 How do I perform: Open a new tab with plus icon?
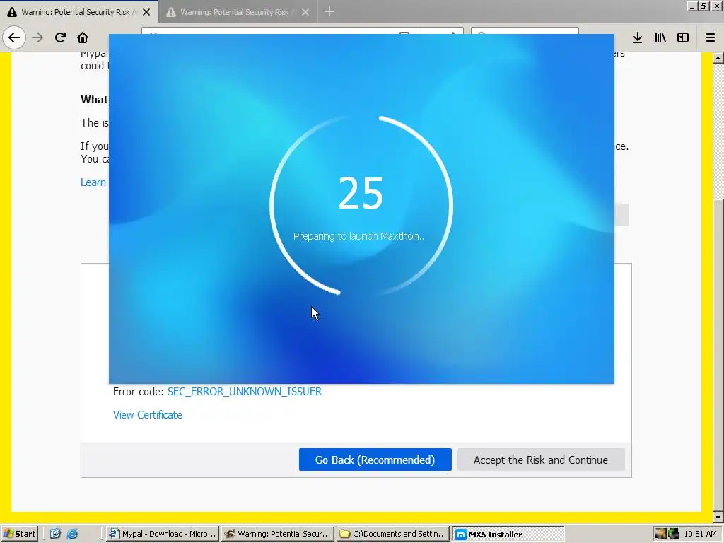(x=329, y=11)
